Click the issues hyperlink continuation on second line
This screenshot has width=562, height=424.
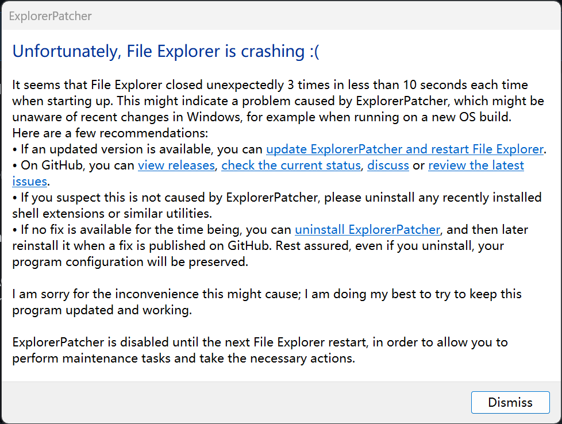tap(25, 181)
